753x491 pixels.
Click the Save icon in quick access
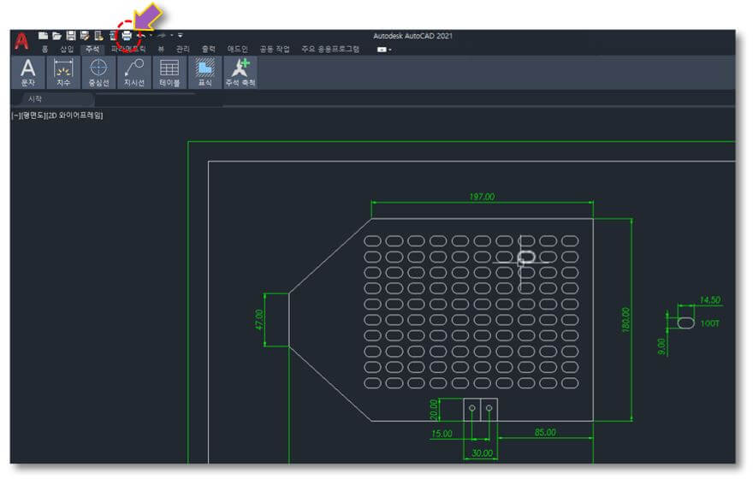point(71,36)
